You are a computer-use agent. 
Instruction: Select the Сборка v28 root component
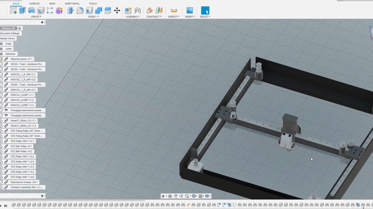pyautogui.click(x=9, y=28)
